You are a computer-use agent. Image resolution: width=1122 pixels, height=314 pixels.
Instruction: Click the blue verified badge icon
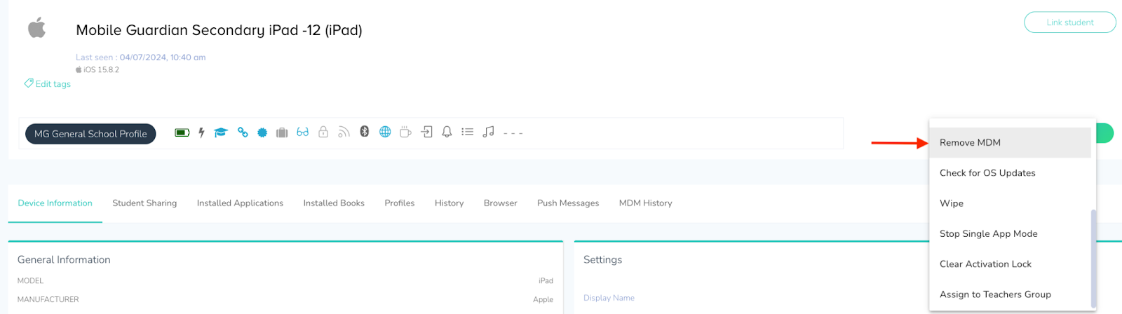click(x=262, y=132)
